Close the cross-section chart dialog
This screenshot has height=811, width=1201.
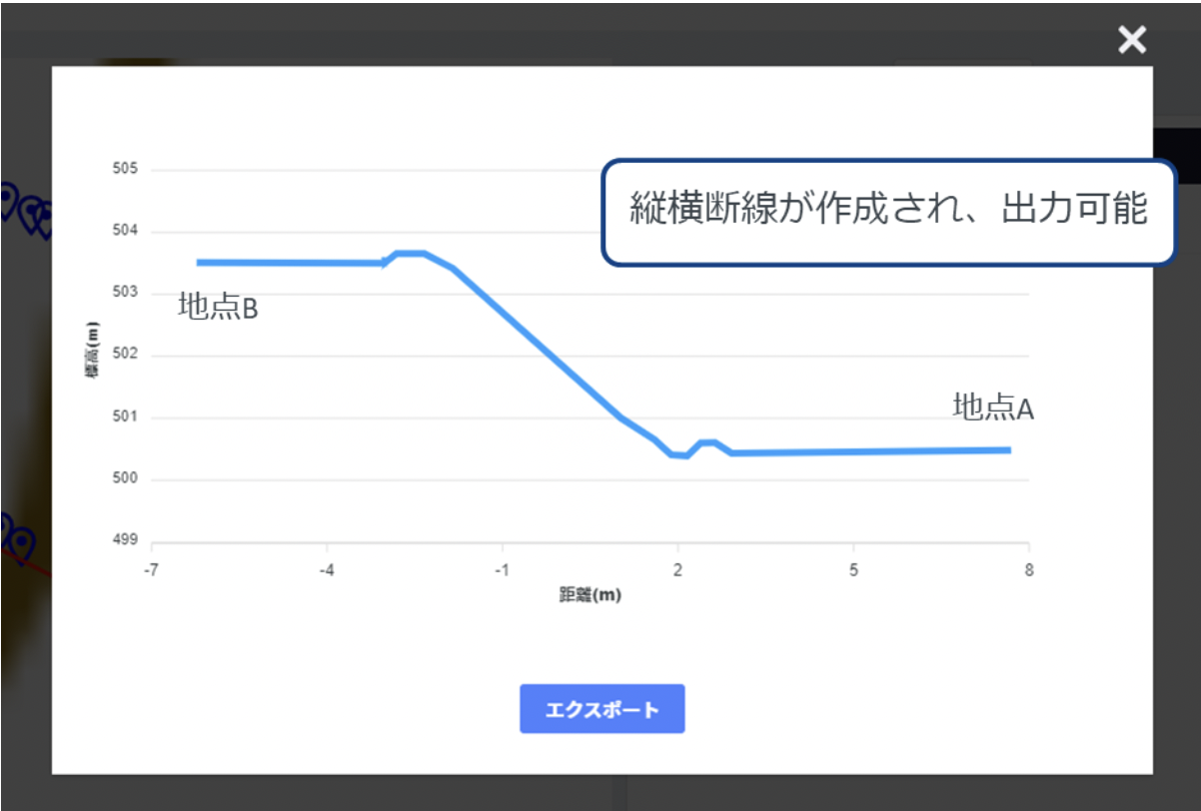[1131, 40]
